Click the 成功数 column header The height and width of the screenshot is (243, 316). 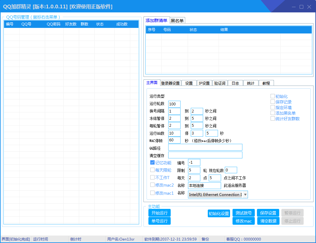click(x=122, y=24)
